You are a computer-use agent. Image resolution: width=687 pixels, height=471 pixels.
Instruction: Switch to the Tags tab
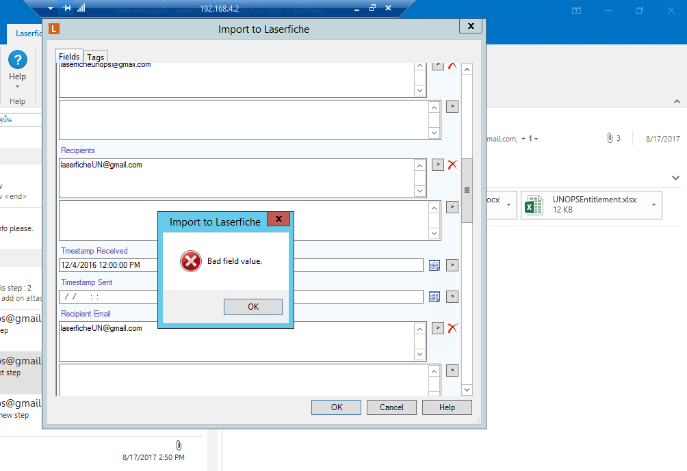[x=95, y=57]
